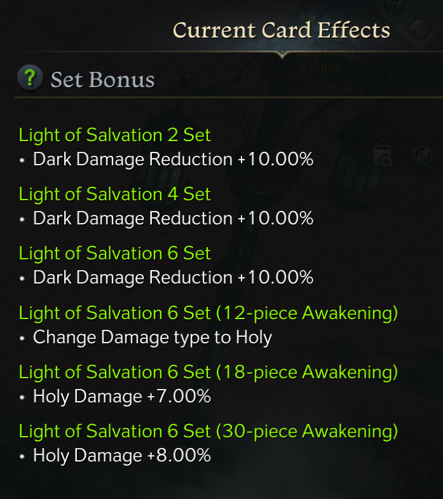Click the Current Card Effects title
Viewport: 443px width, 499px height.
click(x=281, y=30)
